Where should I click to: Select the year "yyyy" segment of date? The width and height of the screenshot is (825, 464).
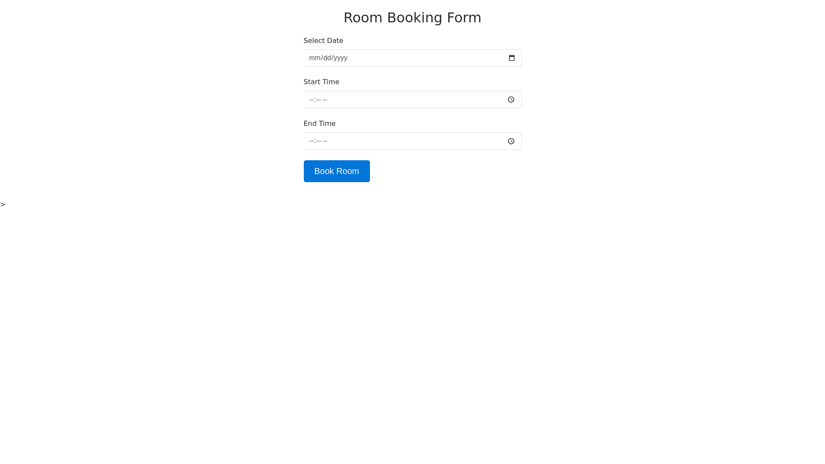click(340, 58)
